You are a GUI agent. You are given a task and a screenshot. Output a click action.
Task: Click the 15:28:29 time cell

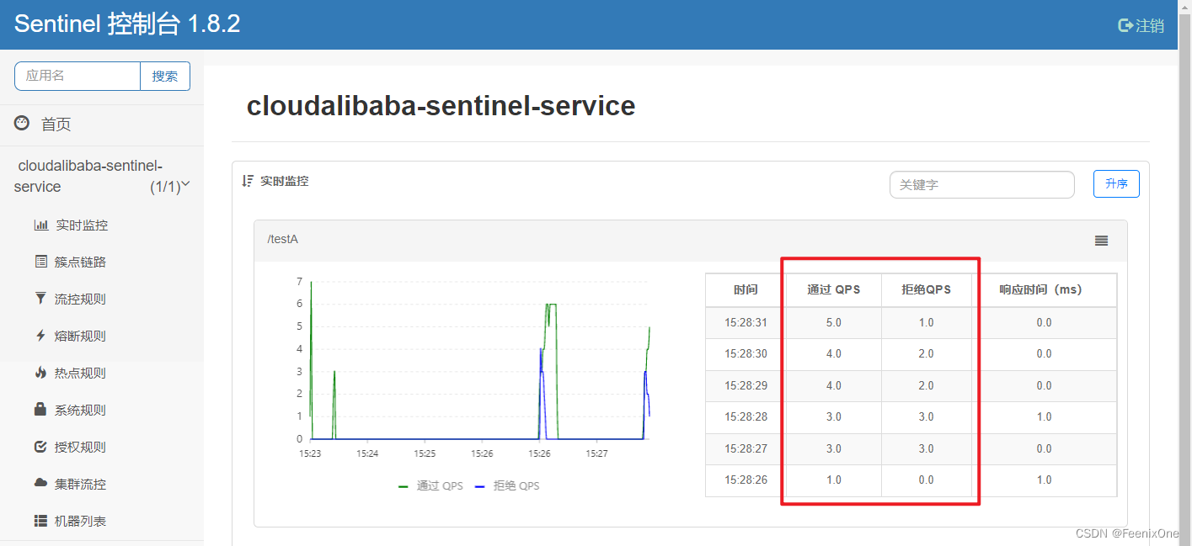[746, 385]
